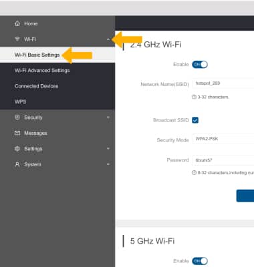Open the WPS page
254x267 pixels.
(x=57, y=101)
